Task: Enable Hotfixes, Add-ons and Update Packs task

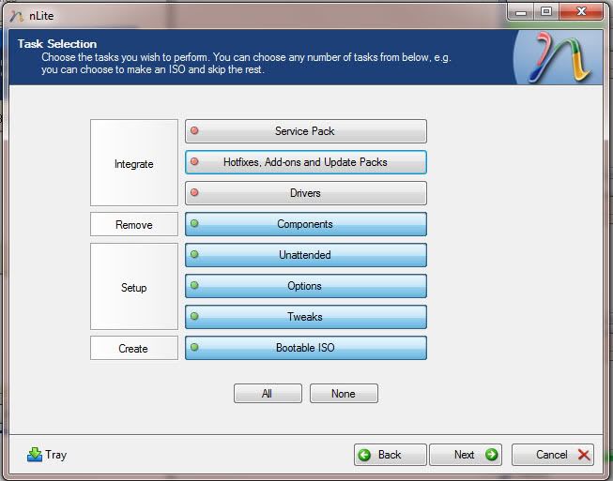Action: (306, 162)
